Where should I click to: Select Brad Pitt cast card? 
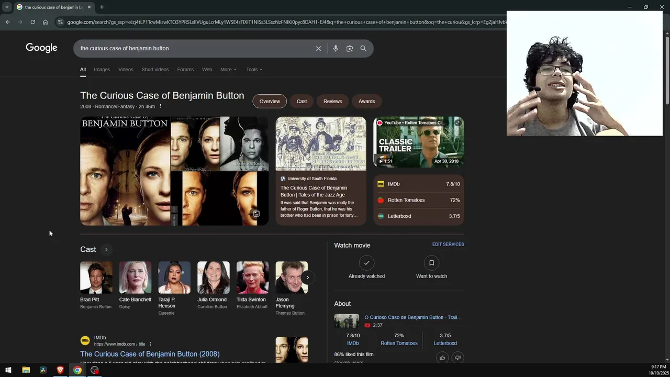(96, 286)
